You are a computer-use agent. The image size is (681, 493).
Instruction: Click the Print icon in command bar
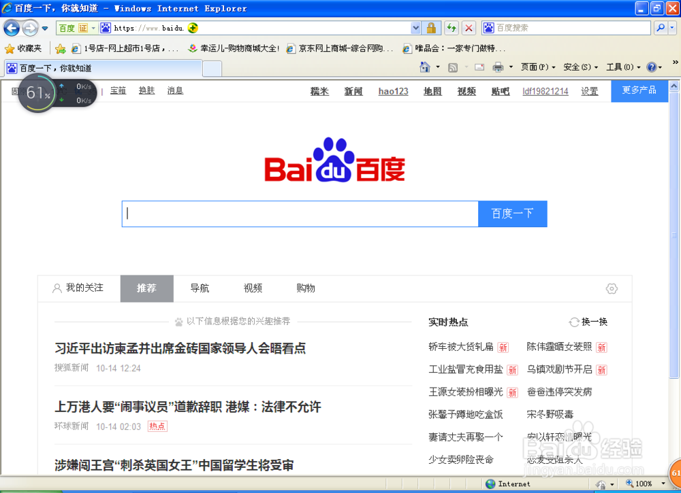click(x=498, y=67)
